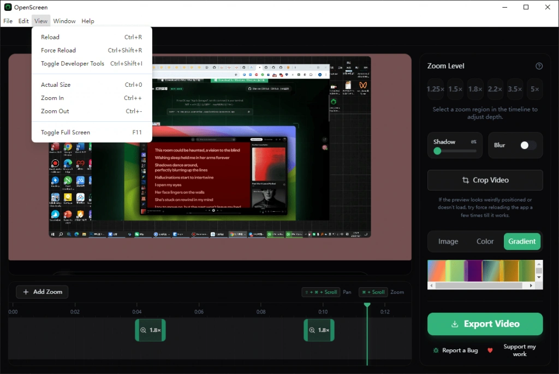Screen dimensions: 559x374
Task: Click the green playhead marker on timeline
Action: click(367, 305)
